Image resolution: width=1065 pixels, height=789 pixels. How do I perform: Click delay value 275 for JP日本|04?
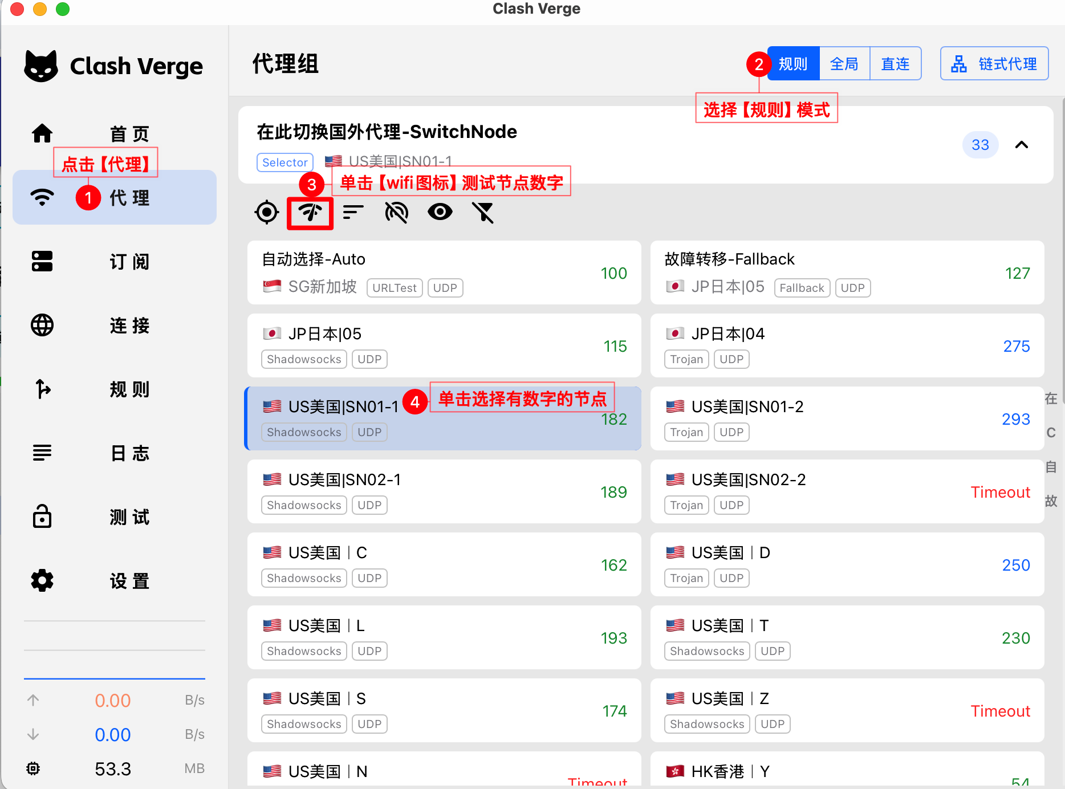[x=1017, y=346]
